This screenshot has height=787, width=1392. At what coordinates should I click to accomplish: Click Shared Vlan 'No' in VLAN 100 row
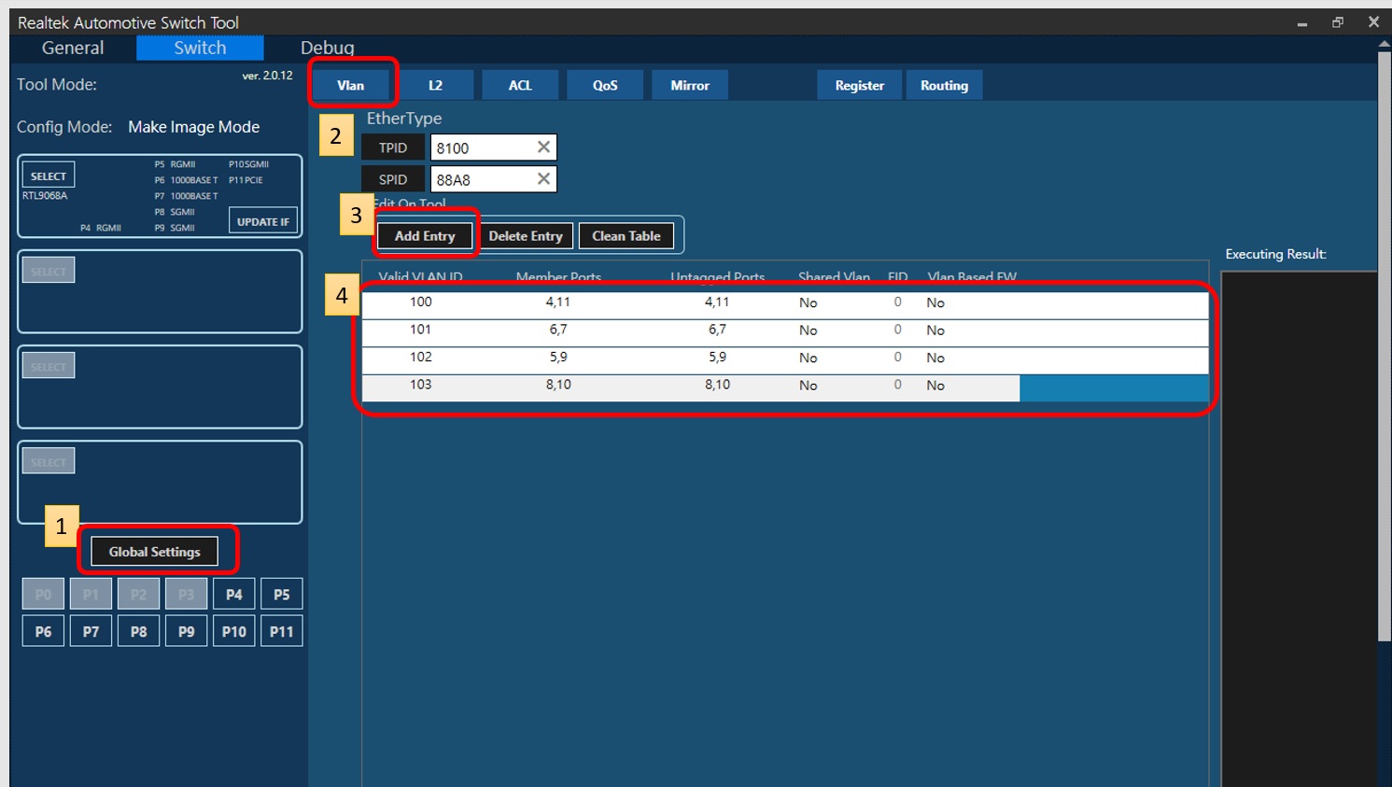pyautogui.click(x=808, y=302)
